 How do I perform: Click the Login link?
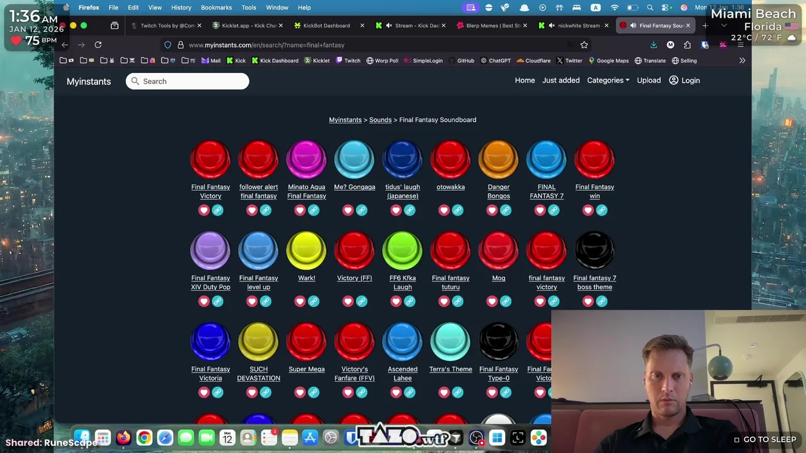[684, 81]
